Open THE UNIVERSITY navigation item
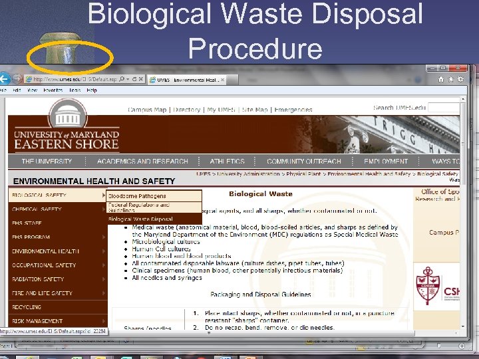The height and width of the screenshot is (359, 479). [x=47, y=161]
